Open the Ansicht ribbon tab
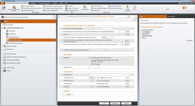Viewport: 195px width, 106px height. (x=61, y=3)
